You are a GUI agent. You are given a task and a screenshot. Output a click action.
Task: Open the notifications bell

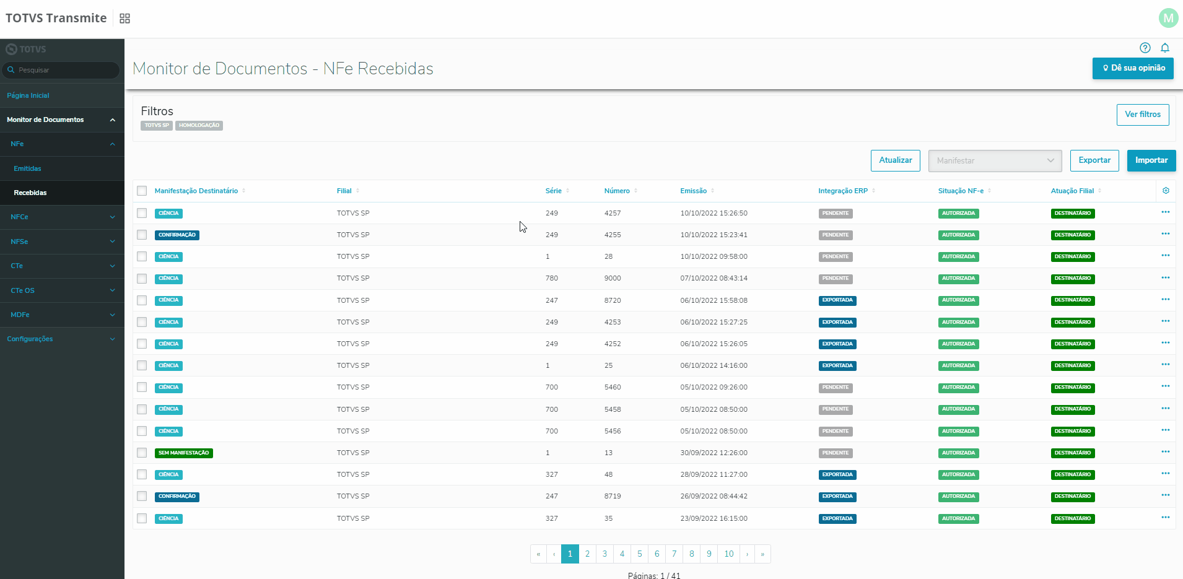pos(1165,48)
